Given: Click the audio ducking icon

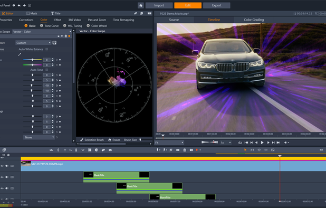Looking at the screenshot, I should [83, 150].
